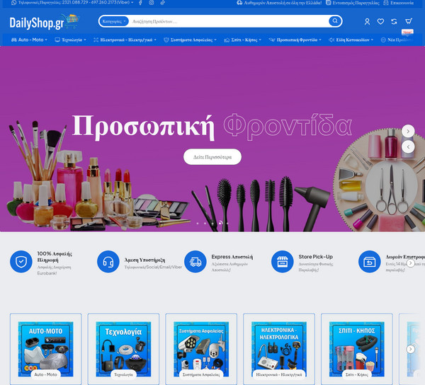Click the headset support icon

pyautogui.click(x=108, y=262)
